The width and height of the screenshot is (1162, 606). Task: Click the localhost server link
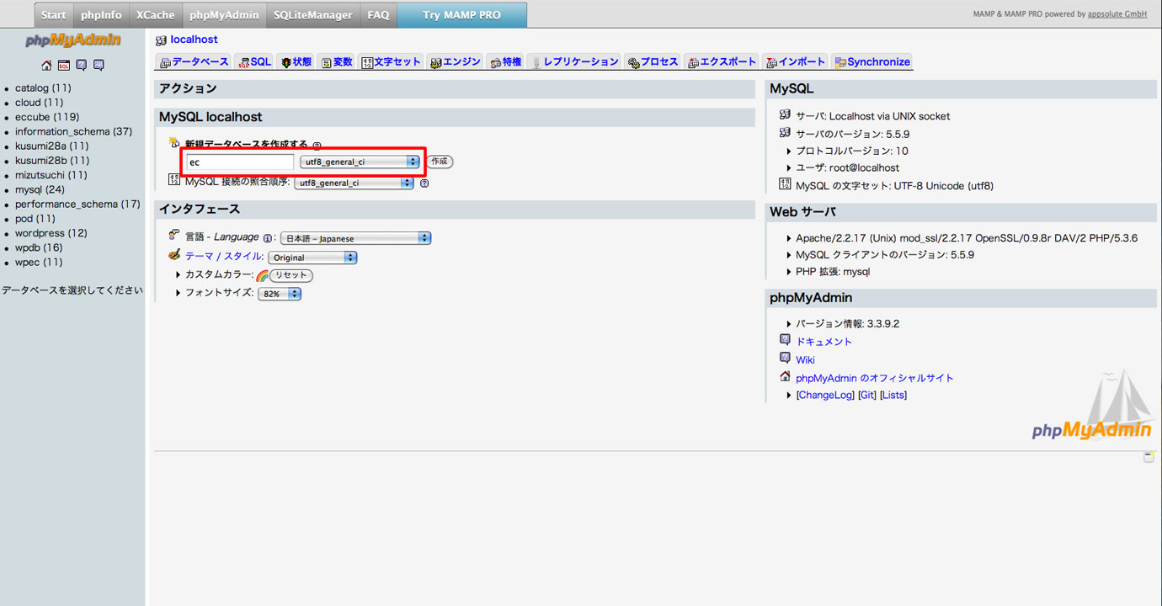point(194,40)
